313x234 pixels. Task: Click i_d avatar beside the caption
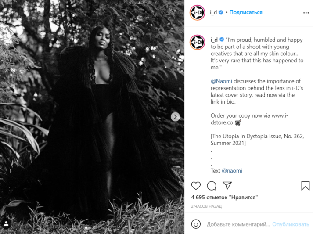[197, 42]
